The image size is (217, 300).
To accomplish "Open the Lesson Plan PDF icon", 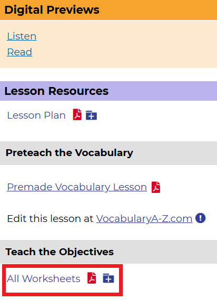I will coord(77,114).
